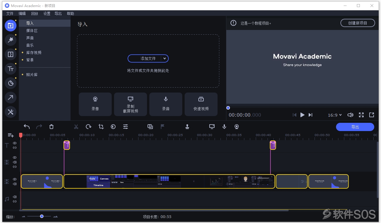
Task: Open the 编辑 menu
Action: [22, 14]
